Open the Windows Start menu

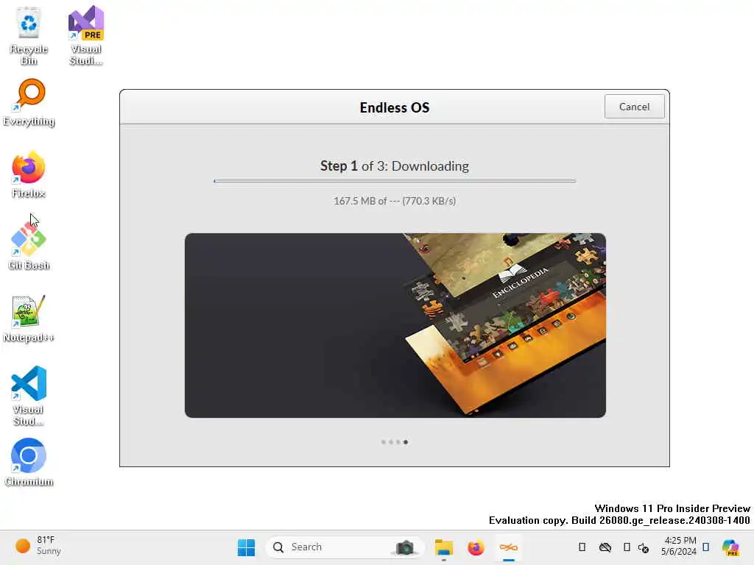[246, 547]
